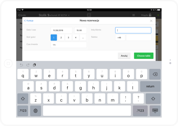The width and height of the screenshot is (178, 126).
Task: Click the green Choose table button
Action: pyautogui.click(x=144, y=56)
